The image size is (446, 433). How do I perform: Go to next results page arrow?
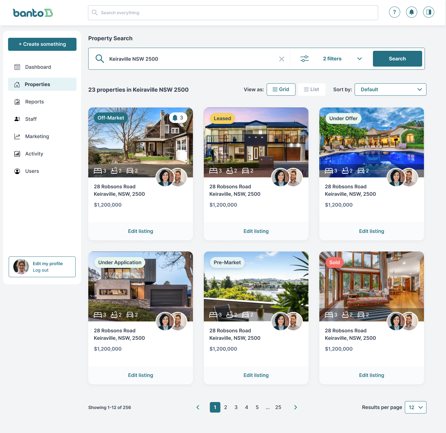click(295, 407)
